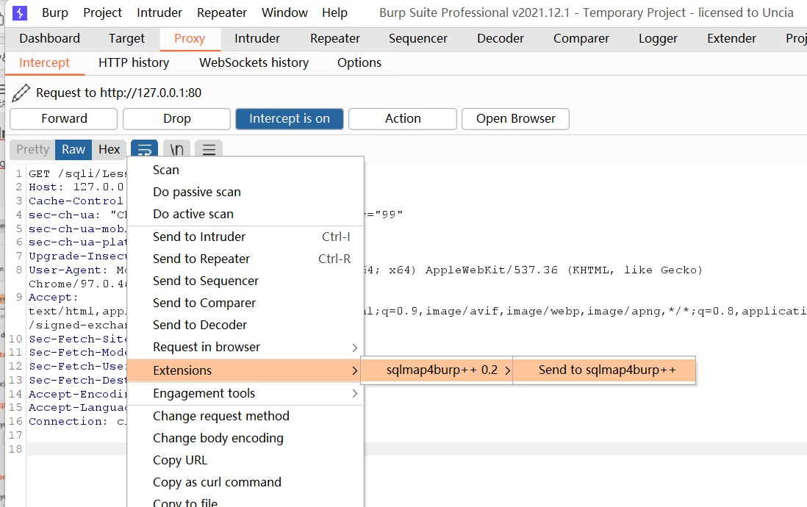Switch to the Target tab
Screen dimensions: 807x507
click(x=126, y=39)
